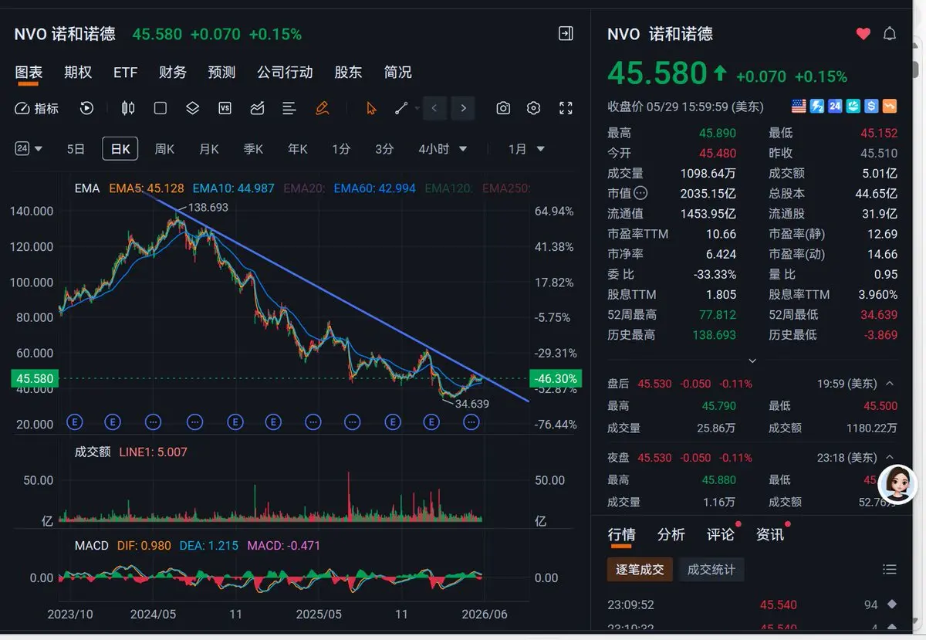926x640 pixels.
Task: Switch to the ETF tab
Action: pos(125,73)
